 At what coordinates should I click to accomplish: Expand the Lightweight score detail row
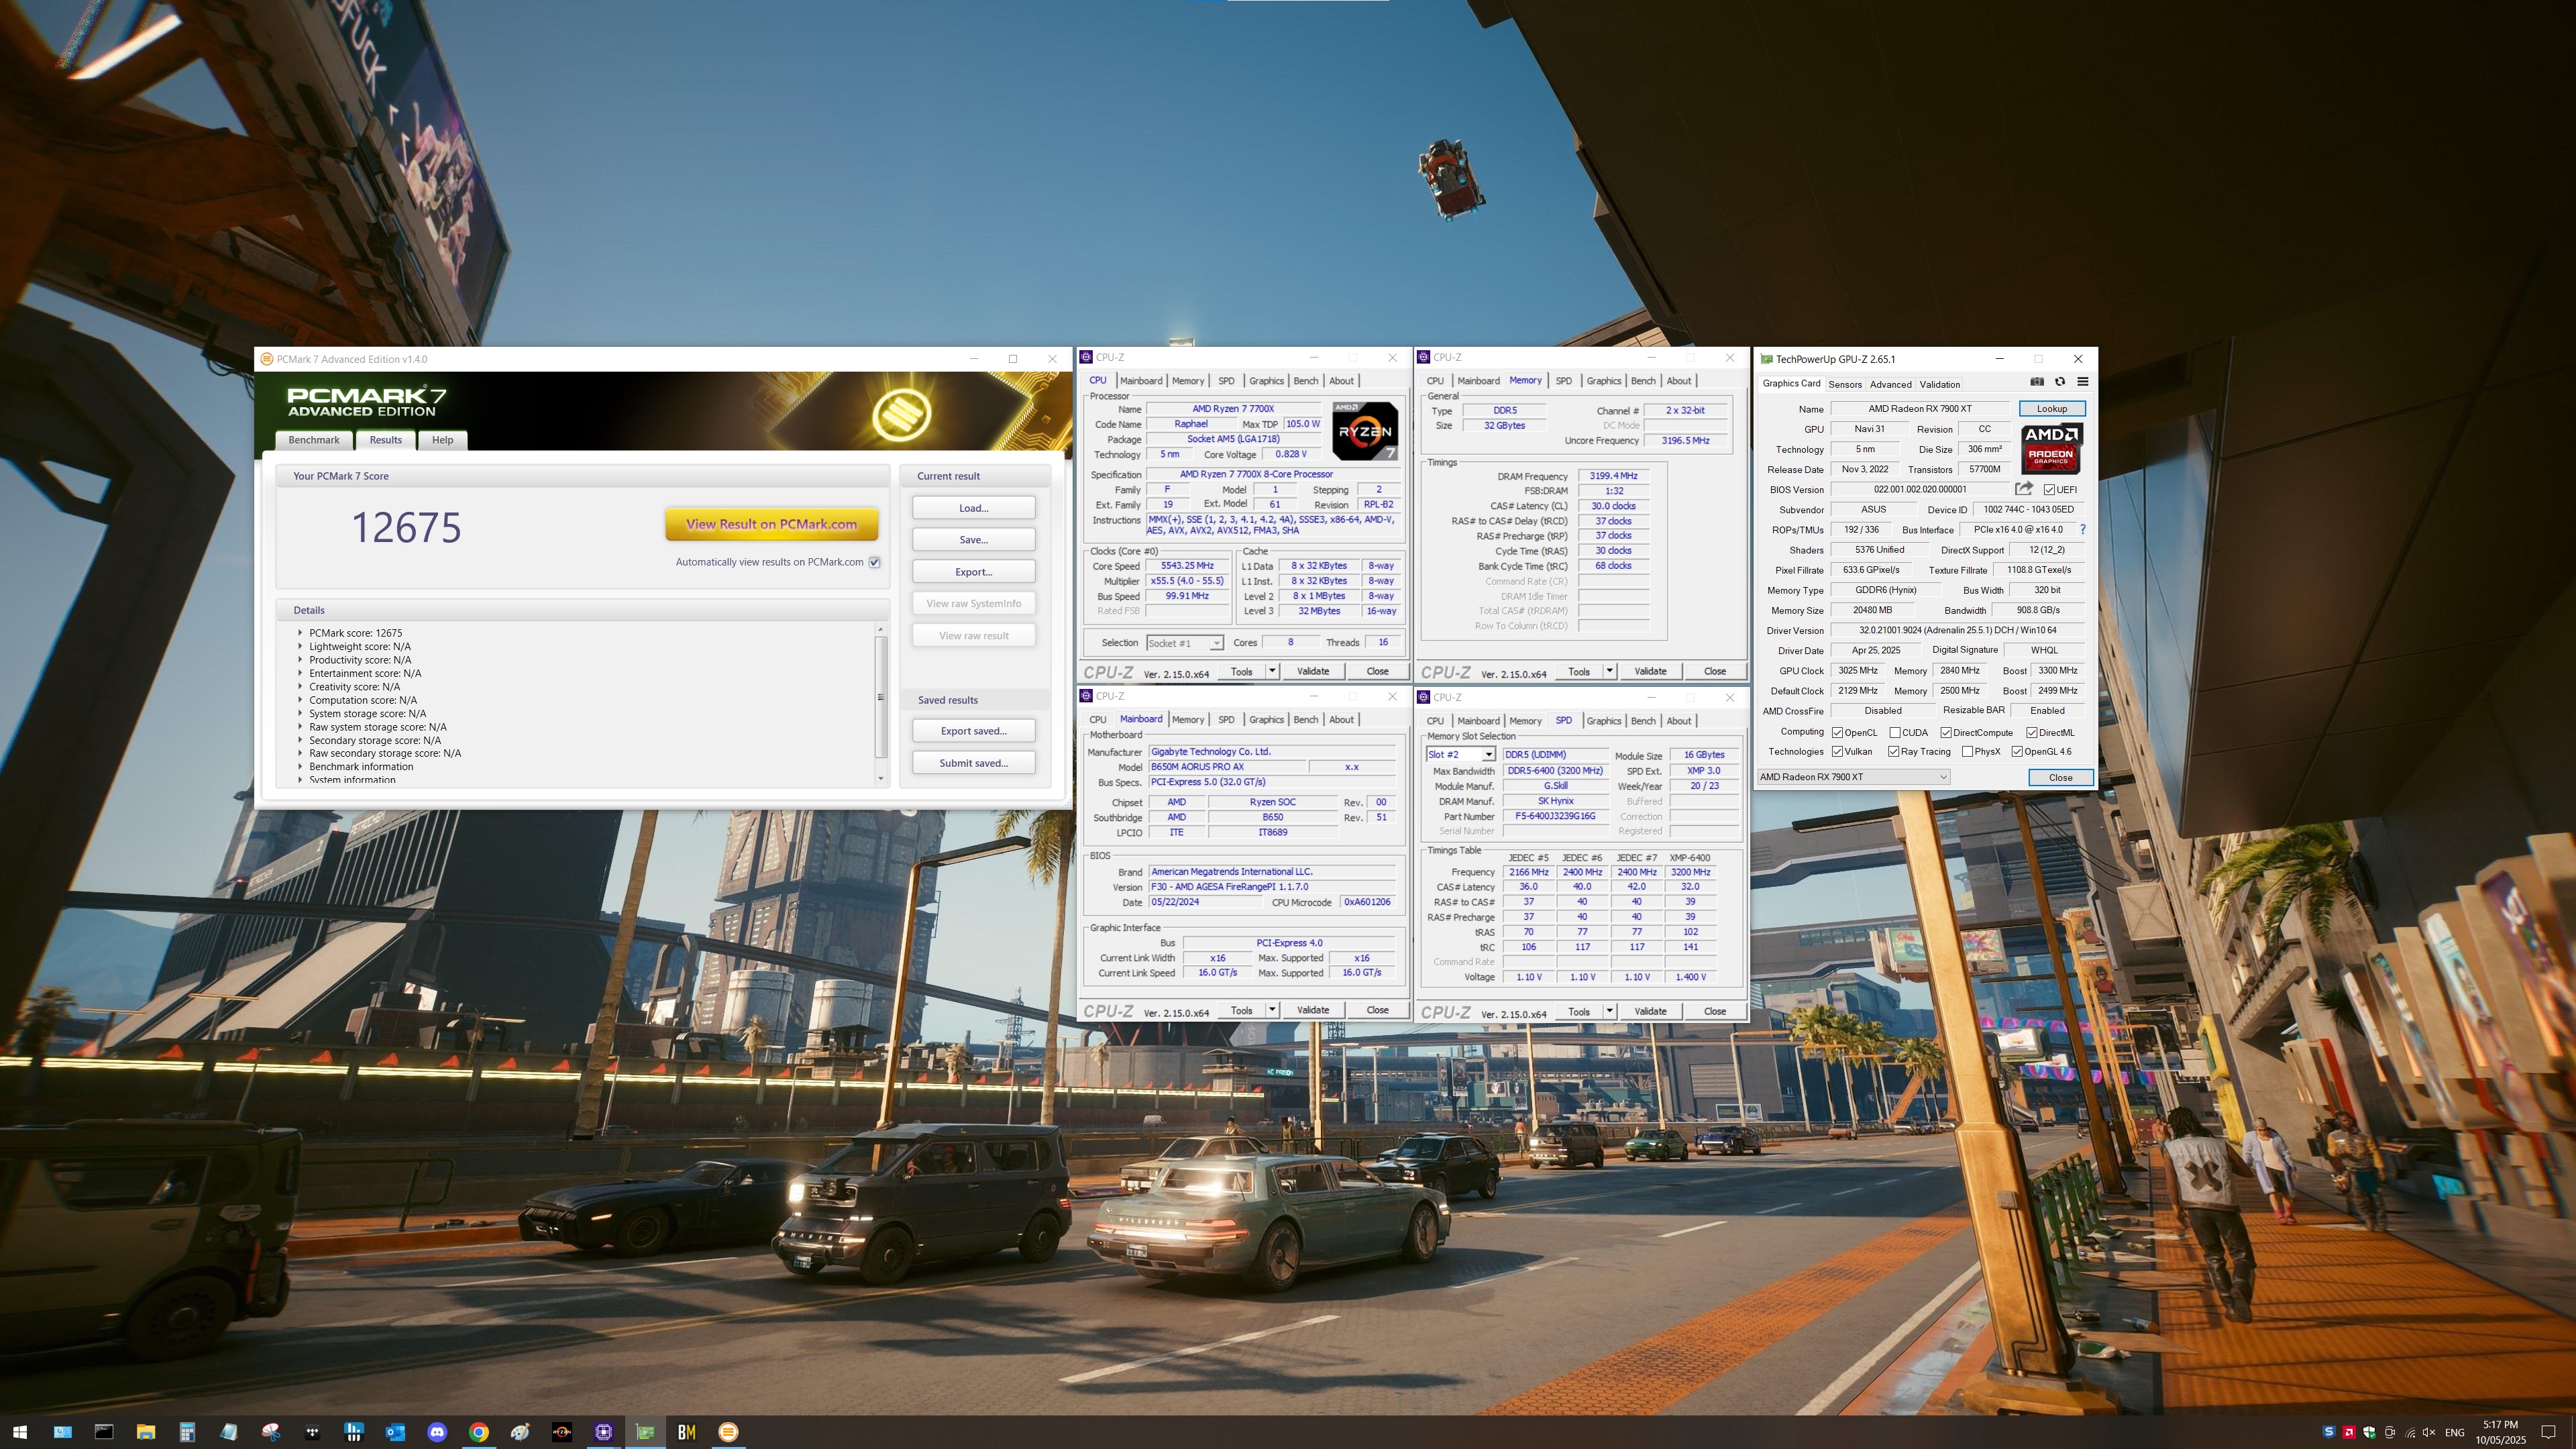click(300, 646)
